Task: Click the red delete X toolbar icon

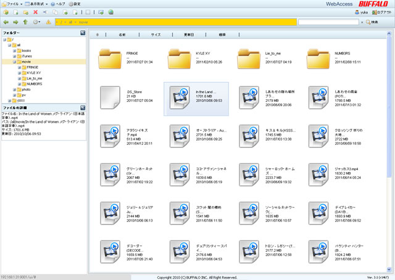Action: click(x=36, y=12)
